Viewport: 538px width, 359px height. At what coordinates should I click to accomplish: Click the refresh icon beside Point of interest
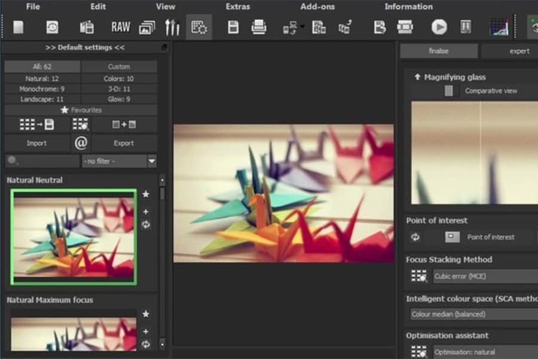coord(415,237)
